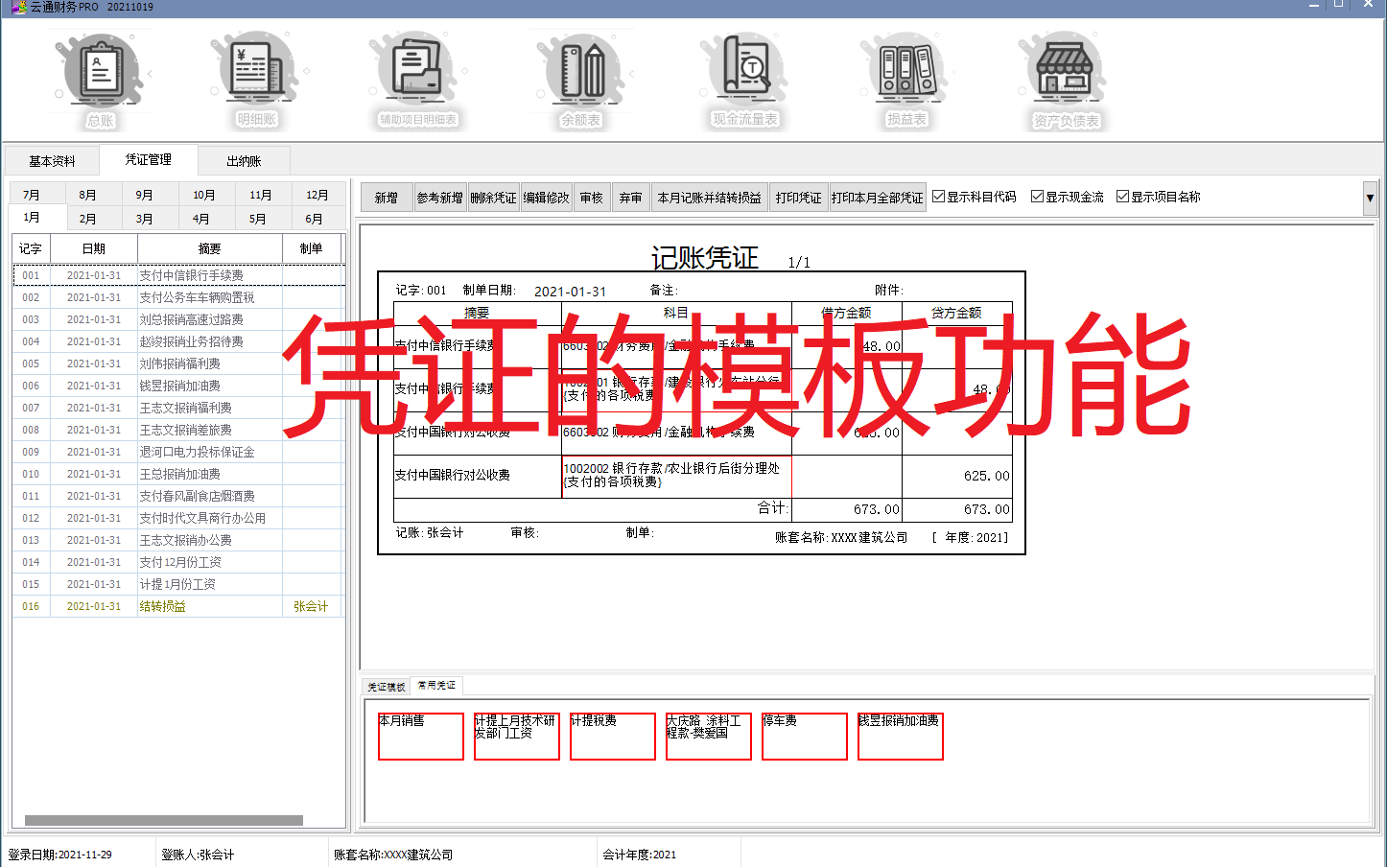Click the 停车费 common voucher button
Viewport: 1387px width, 867px height.
[804, 736]
